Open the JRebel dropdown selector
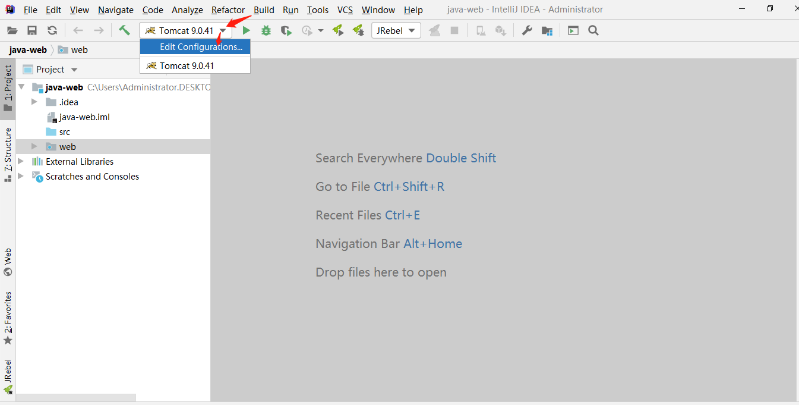 396,30
